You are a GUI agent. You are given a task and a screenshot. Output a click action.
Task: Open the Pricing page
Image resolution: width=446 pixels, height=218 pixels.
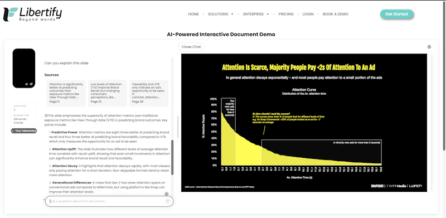point(286,14)
